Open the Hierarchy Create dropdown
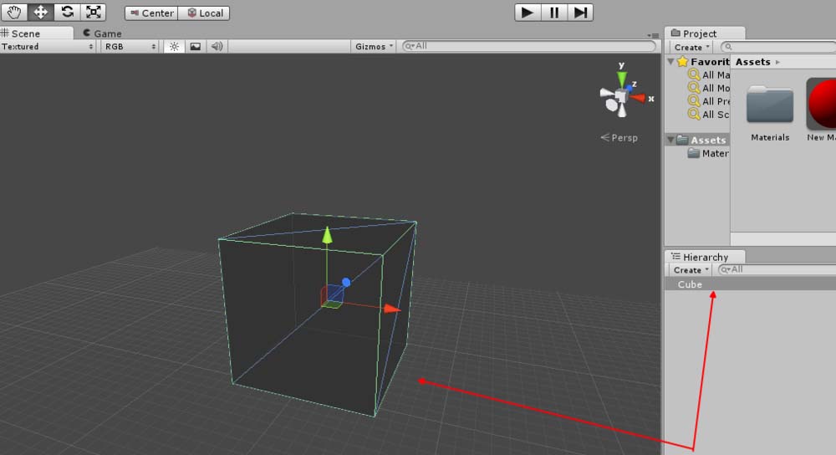The image size is (836, 455). tap(691, 270)
